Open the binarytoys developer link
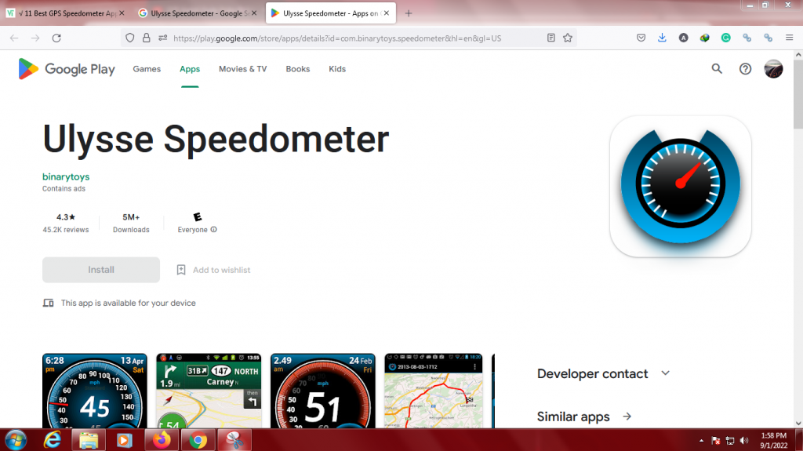The width and height of the screenshot is (803, 451). [x=66, y=176]
